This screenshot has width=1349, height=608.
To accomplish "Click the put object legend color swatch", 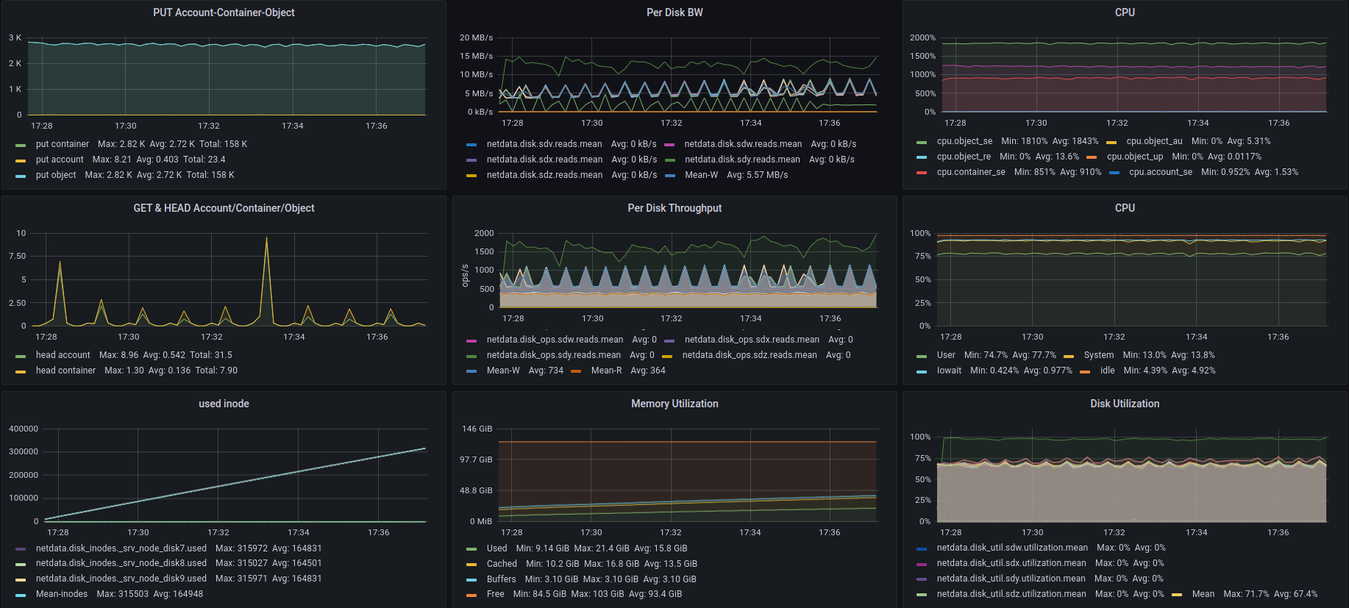I will (x=21, y=176).
